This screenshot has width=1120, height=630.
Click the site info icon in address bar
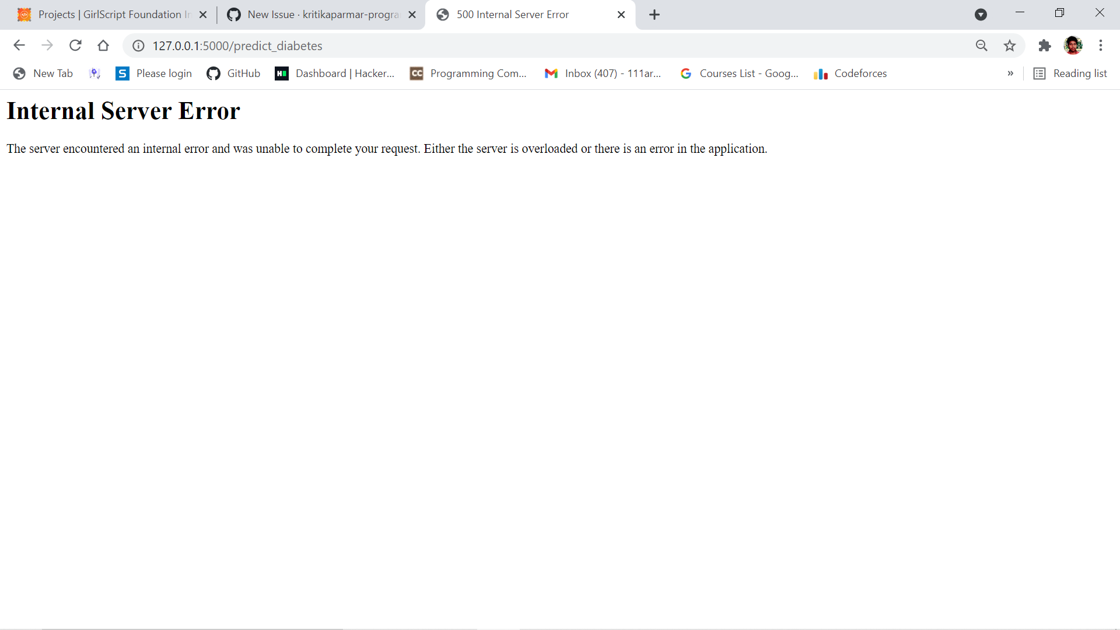138,45
